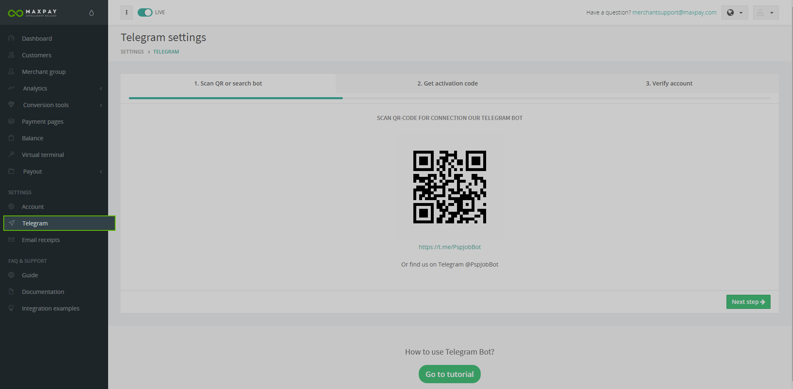Viewport: 793px width, 389px height.
Task: Click the Merchant group user icon
Action: click(11, 71)
